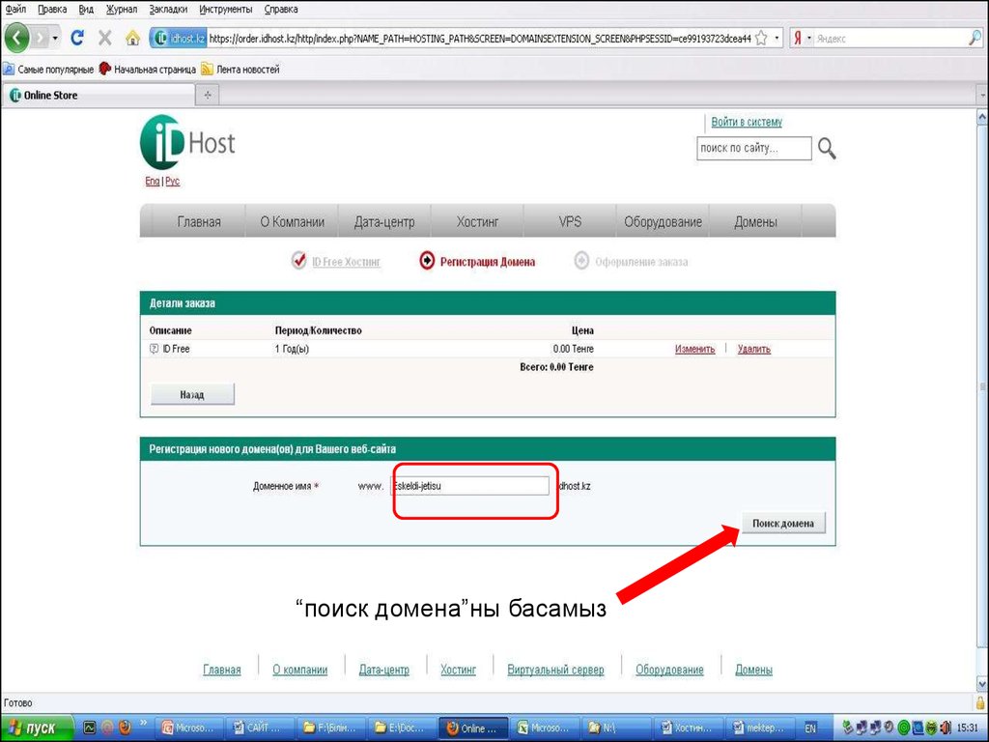The width and height of the screenshot is (989, 742).
Task: Bookmark this page with the star icon
Action: point(761,39)
